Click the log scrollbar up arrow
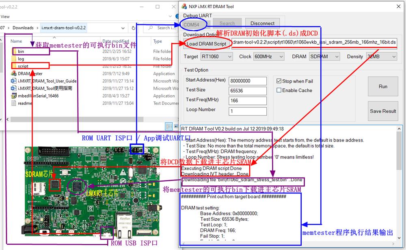The image size is (406, 250). point(399,128)
